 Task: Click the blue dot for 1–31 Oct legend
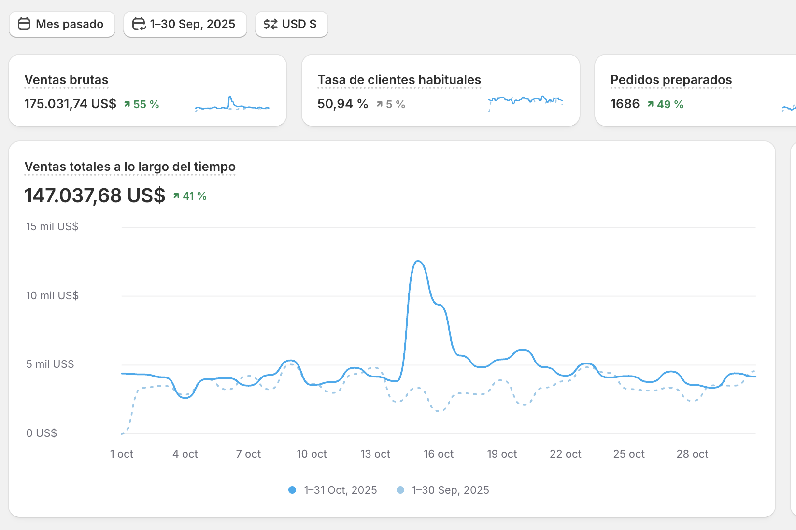coord(292,490)
